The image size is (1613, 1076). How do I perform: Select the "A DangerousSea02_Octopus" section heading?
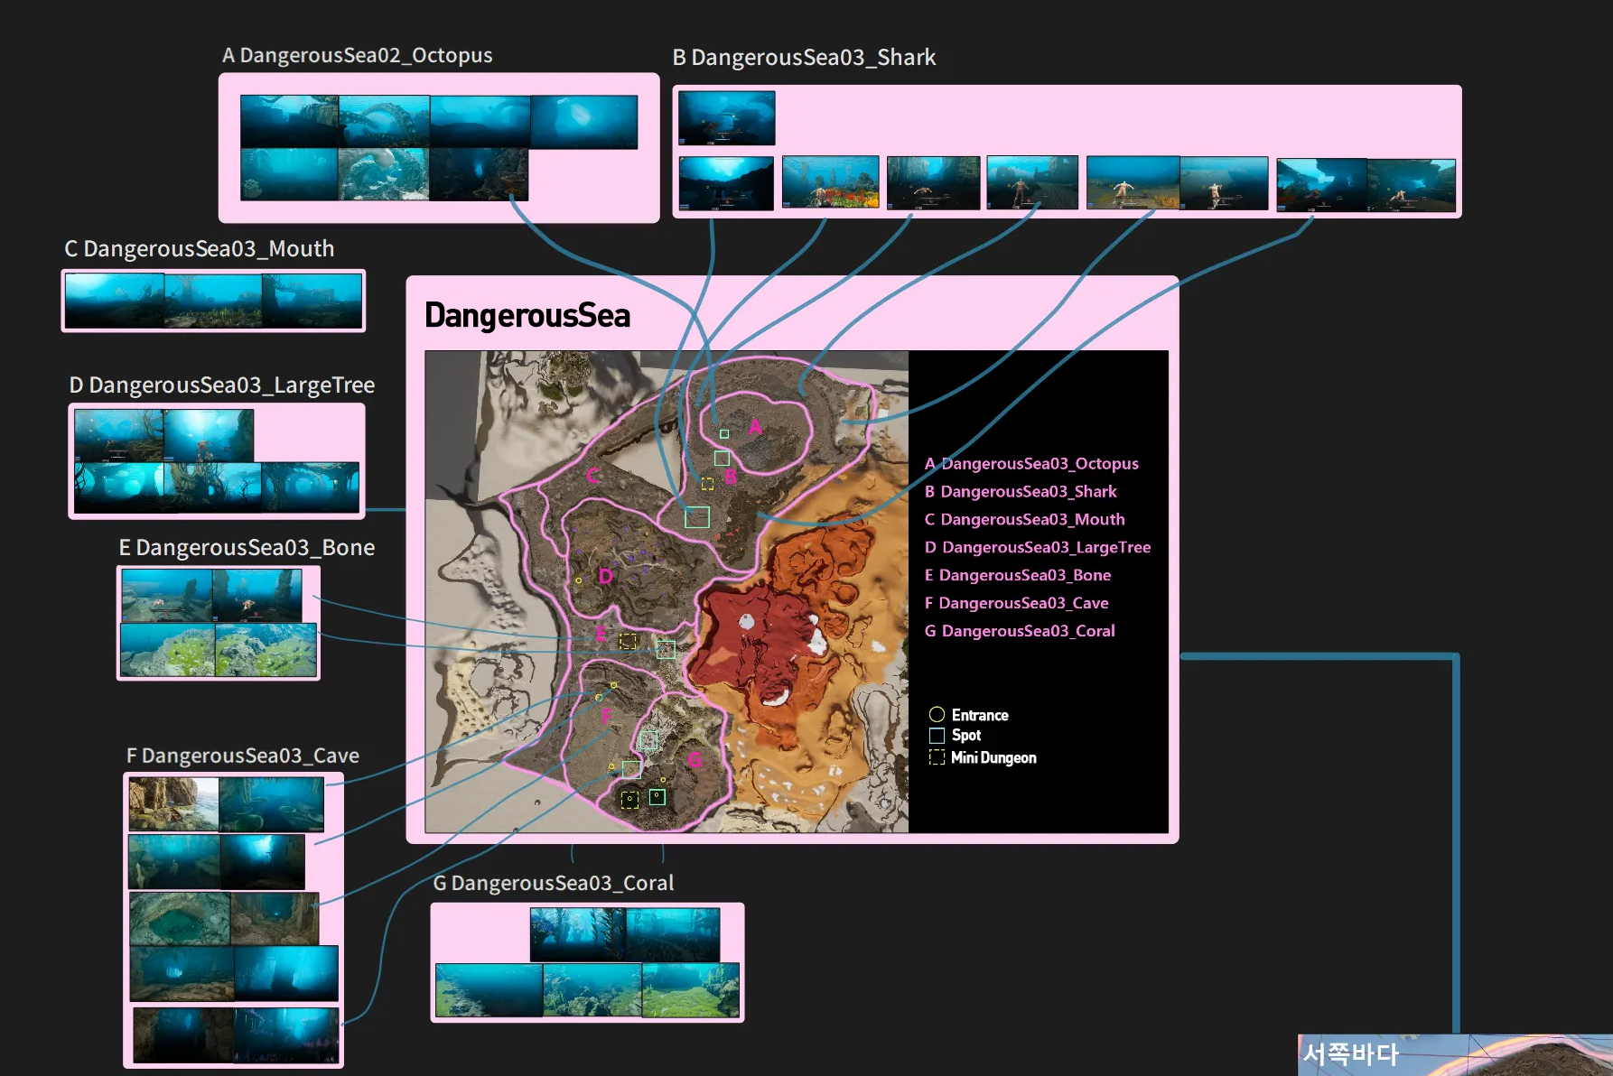pyautogui.click(x=358, y=56)
